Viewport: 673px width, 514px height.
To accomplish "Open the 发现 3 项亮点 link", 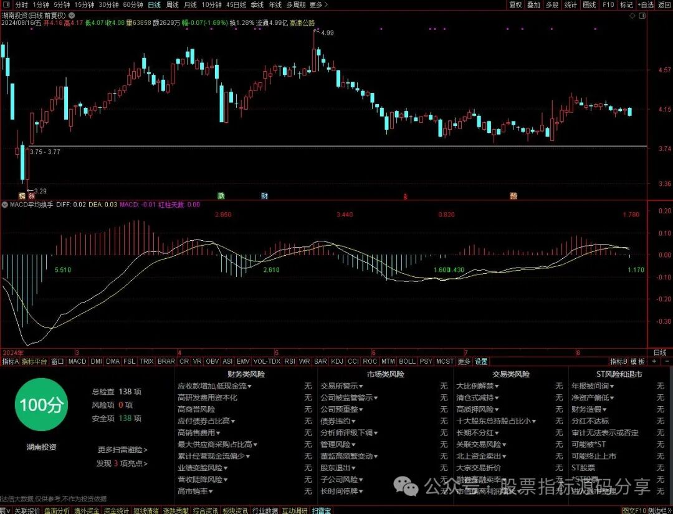I will pyautogui.click(x=122, y=463).
